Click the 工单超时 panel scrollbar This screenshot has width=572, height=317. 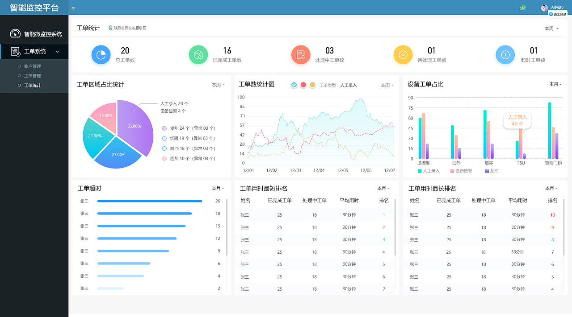pos(227,227)
